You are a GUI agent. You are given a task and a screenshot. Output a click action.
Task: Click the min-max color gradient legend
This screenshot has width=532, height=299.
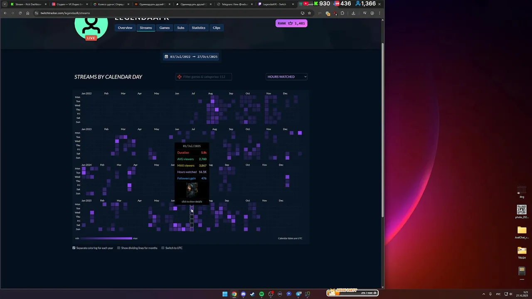click(106, 238)
